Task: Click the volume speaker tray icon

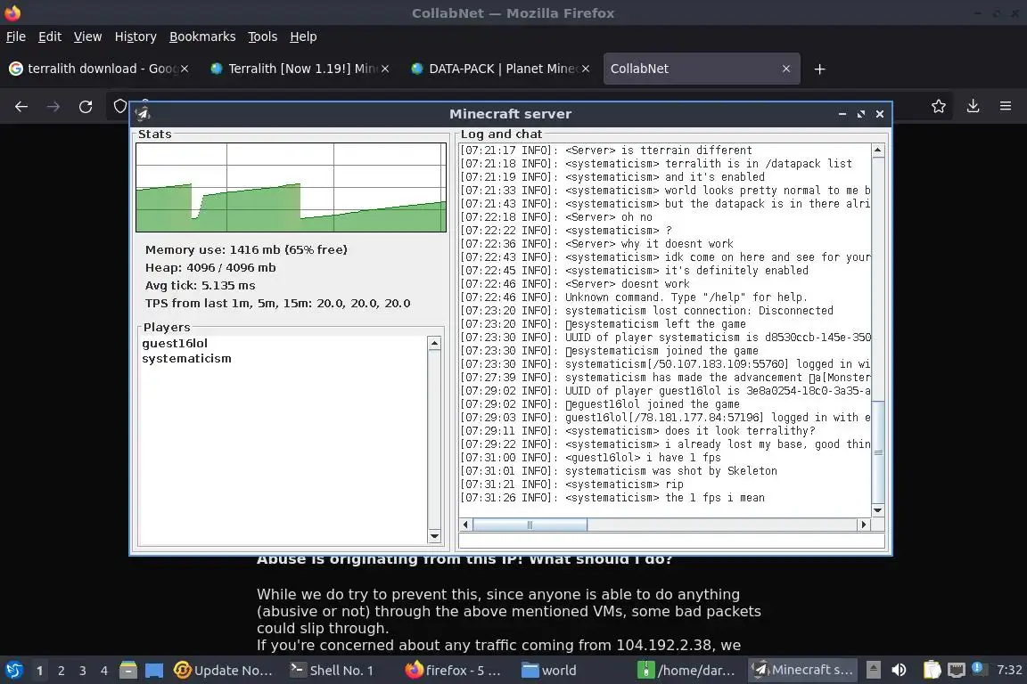Action: coord(899,670)
